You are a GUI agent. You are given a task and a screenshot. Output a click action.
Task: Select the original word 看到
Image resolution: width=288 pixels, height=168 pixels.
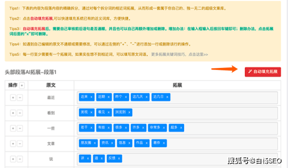51,113
